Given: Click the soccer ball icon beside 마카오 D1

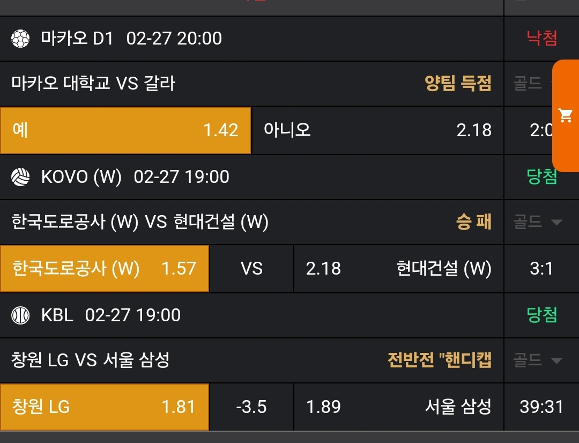Looking at the screenshot, I should [x=20, y=39].
